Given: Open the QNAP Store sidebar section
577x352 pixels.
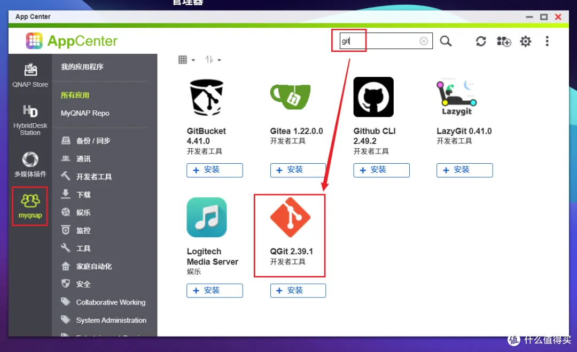Looking at the screenshot, I should pos(30,75).
